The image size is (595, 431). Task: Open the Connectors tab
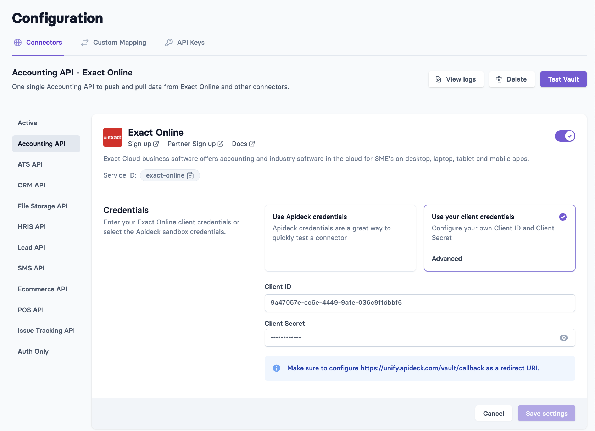click(x=38, y=43)
